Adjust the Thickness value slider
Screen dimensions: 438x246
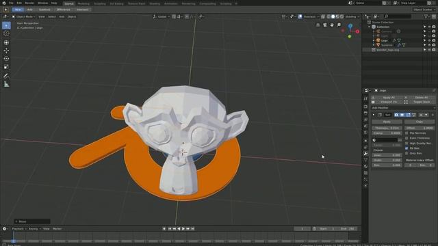tap(387, 128)
